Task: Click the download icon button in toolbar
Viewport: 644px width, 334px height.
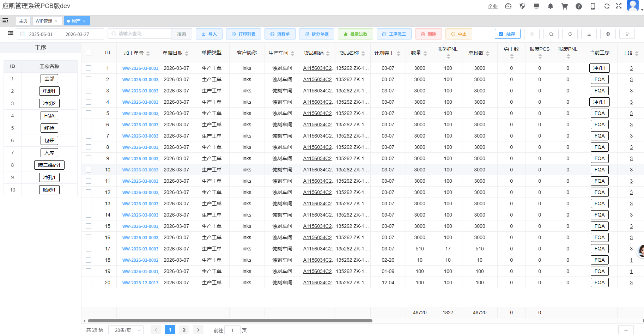Action: pyautogui.click(x=589, y=34)
